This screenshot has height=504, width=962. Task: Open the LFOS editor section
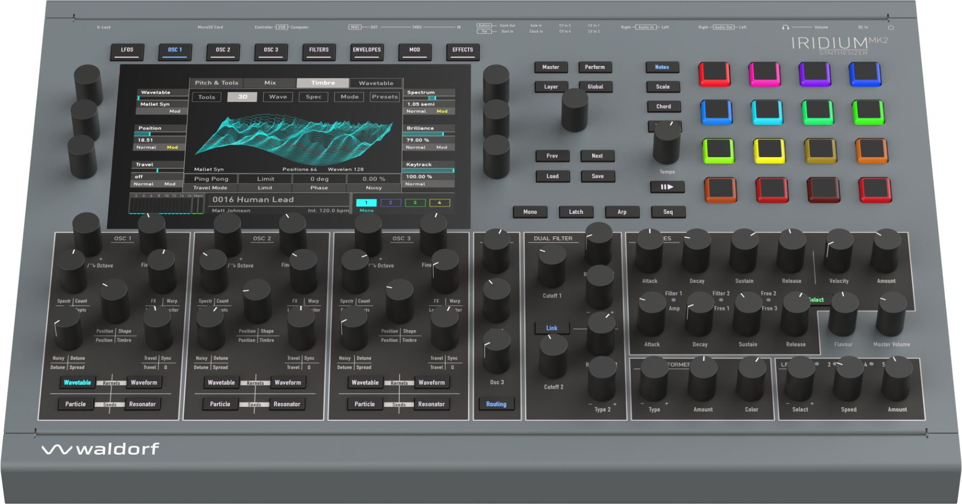pyautogui.click(x=127, y=51)
